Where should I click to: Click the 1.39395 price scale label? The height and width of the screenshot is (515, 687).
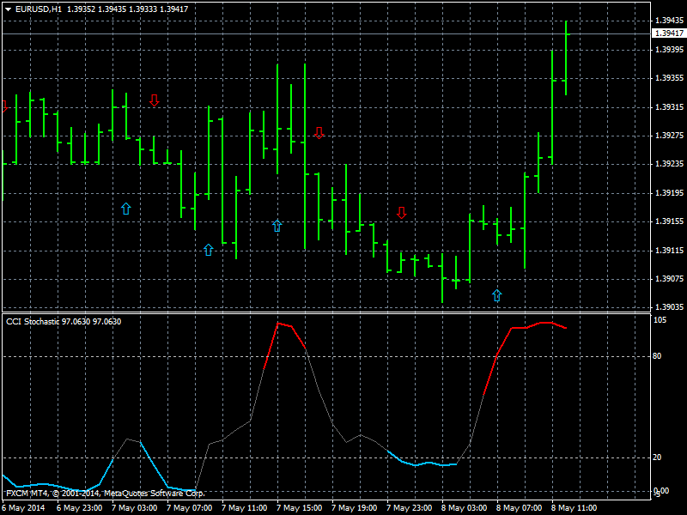(669, 50)
